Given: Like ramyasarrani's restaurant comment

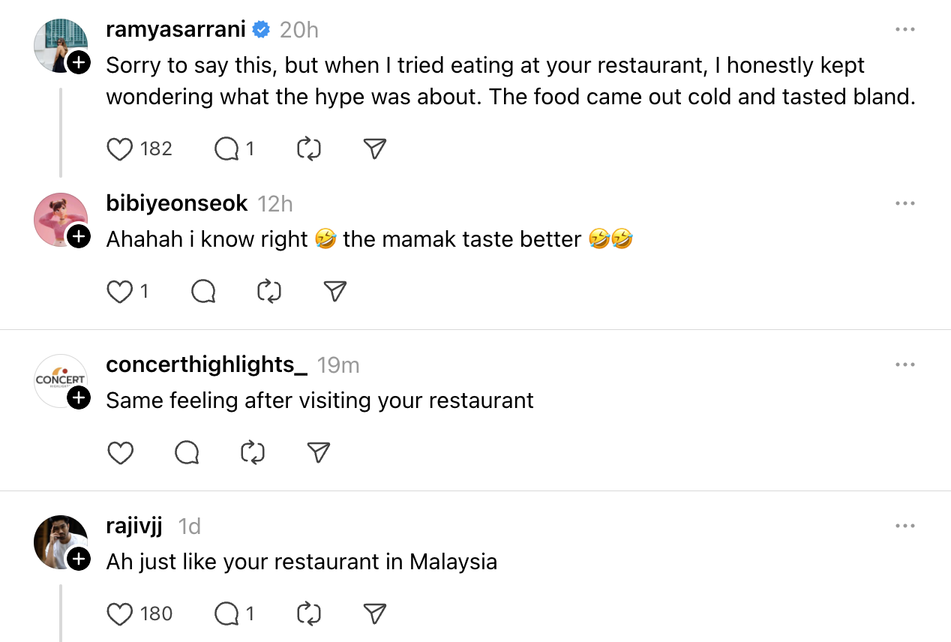Looking at the screenshot, I should click(x=120, y=149).
